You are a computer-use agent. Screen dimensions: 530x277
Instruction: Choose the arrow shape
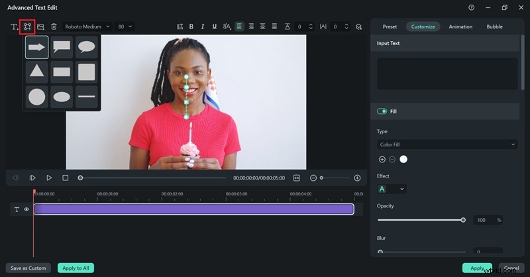click(37, 47)
